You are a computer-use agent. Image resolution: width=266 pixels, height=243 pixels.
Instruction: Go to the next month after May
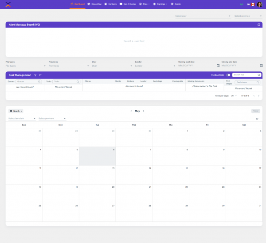(x=144, y=111)
